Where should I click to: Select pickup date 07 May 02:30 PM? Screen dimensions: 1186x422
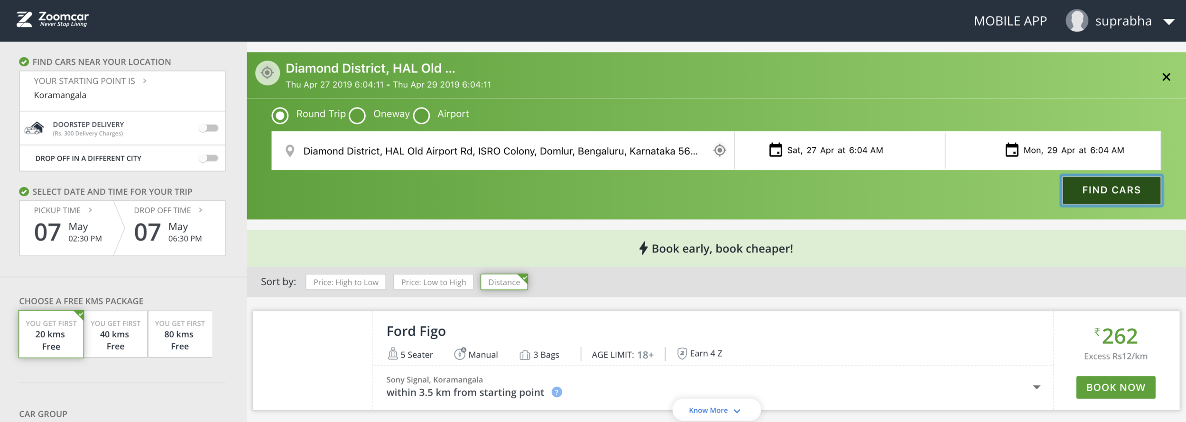point(68,232)
